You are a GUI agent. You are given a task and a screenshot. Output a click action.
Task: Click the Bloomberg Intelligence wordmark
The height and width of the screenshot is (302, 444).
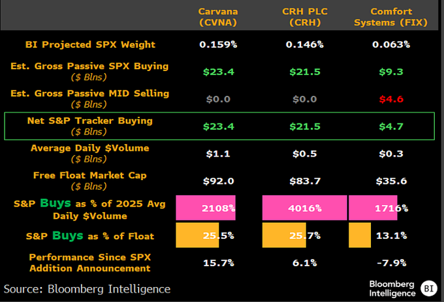pyautogui.click(x=392, y=288)
